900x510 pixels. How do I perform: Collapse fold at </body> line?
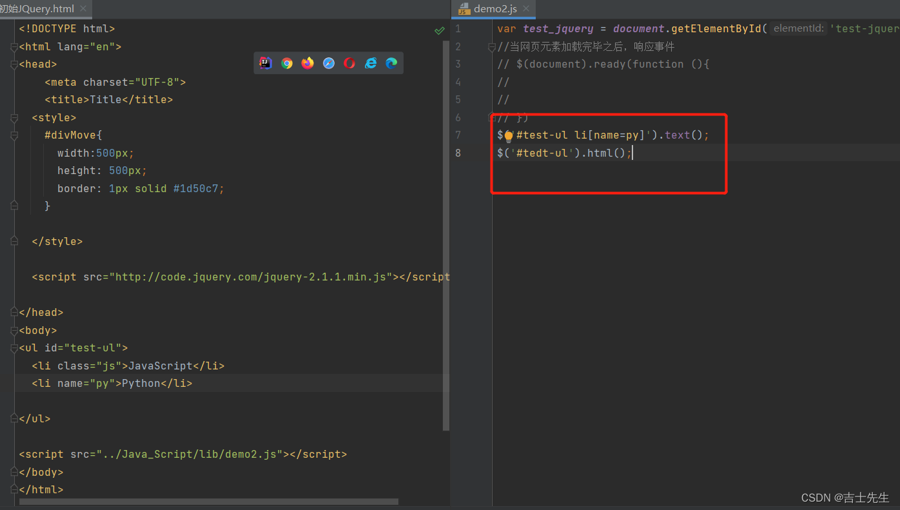pos(14,472)
